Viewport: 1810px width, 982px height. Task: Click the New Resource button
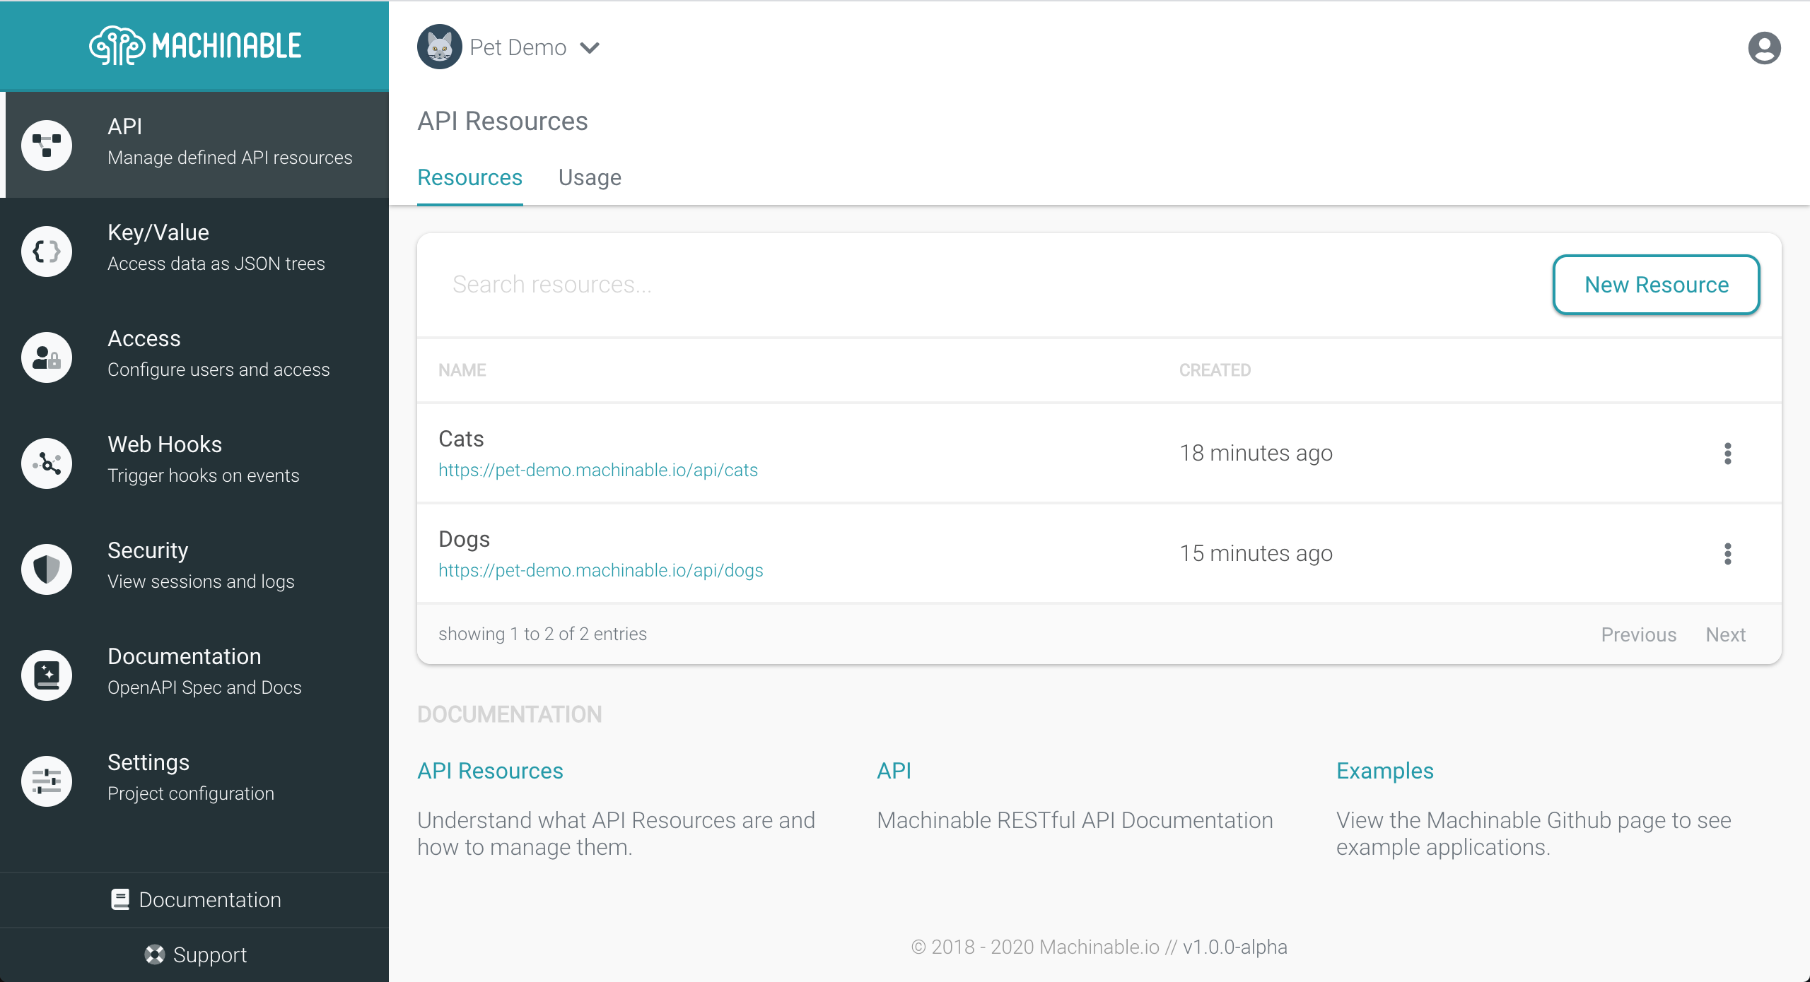(1655, 285)
